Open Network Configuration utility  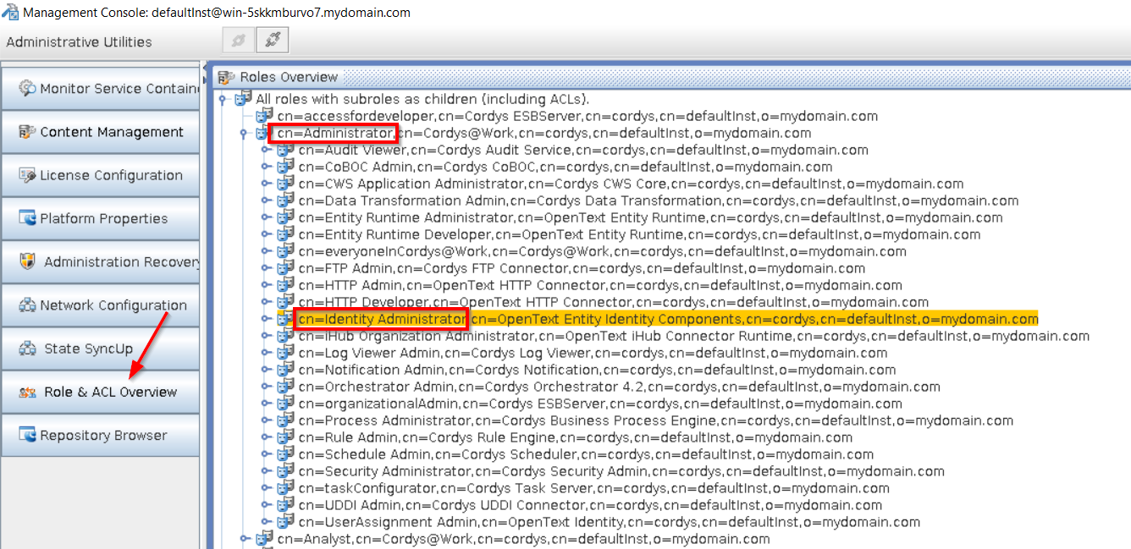coord(100,305)
